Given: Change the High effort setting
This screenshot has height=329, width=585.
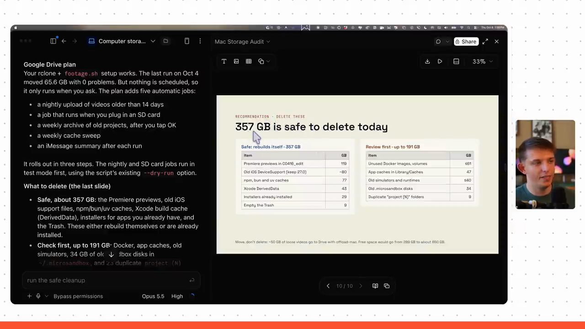Looking at the screenshot, I should click(177, 296).
